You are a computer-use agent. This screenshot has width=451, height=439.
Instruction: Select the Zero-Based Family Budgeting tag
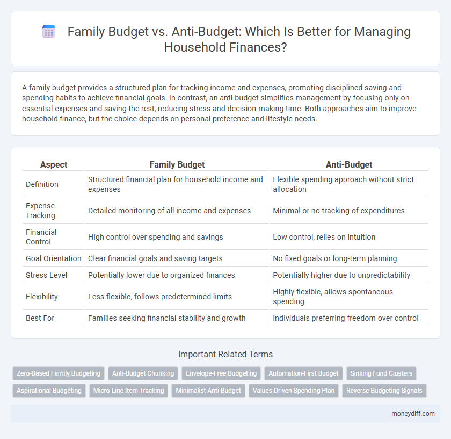[x=58, y=373]
